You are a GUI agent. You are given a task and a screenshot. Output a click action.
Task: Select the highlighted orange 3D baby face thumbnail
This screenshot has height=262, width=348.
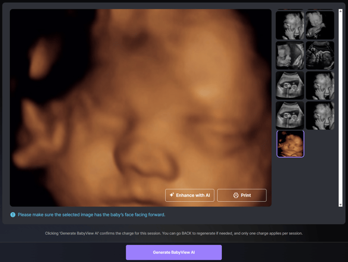(290, 144)
